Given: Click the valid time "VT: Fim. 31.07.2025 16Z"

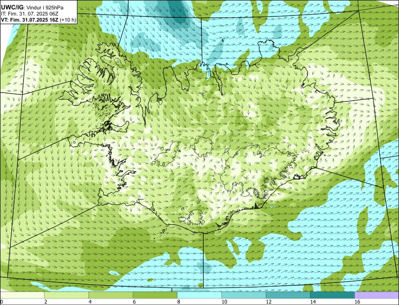Looking at the screenshot, I should point(30,20).
